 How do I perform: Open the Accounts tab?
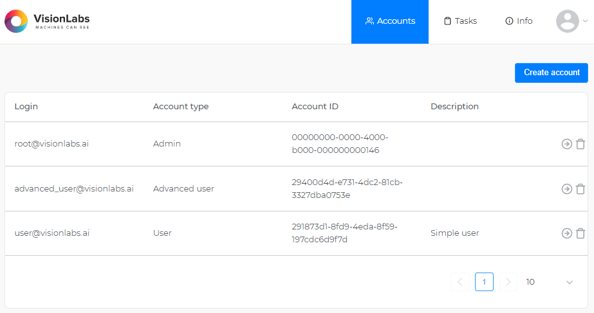tap(390, 21)
